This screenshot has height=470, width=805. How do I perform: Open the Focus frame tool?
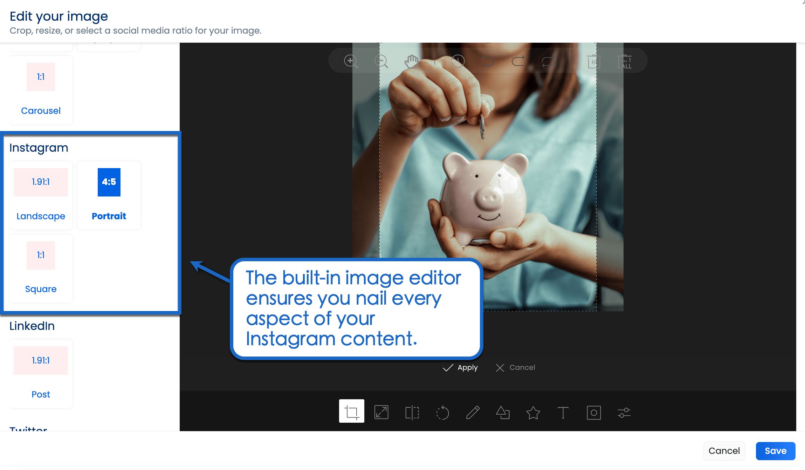593,412
